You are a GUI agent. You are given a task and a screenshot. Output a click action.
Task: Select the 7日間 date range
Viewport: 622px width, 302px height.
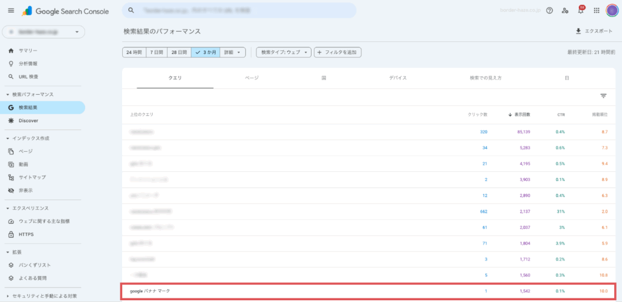[x=157, y=53]
